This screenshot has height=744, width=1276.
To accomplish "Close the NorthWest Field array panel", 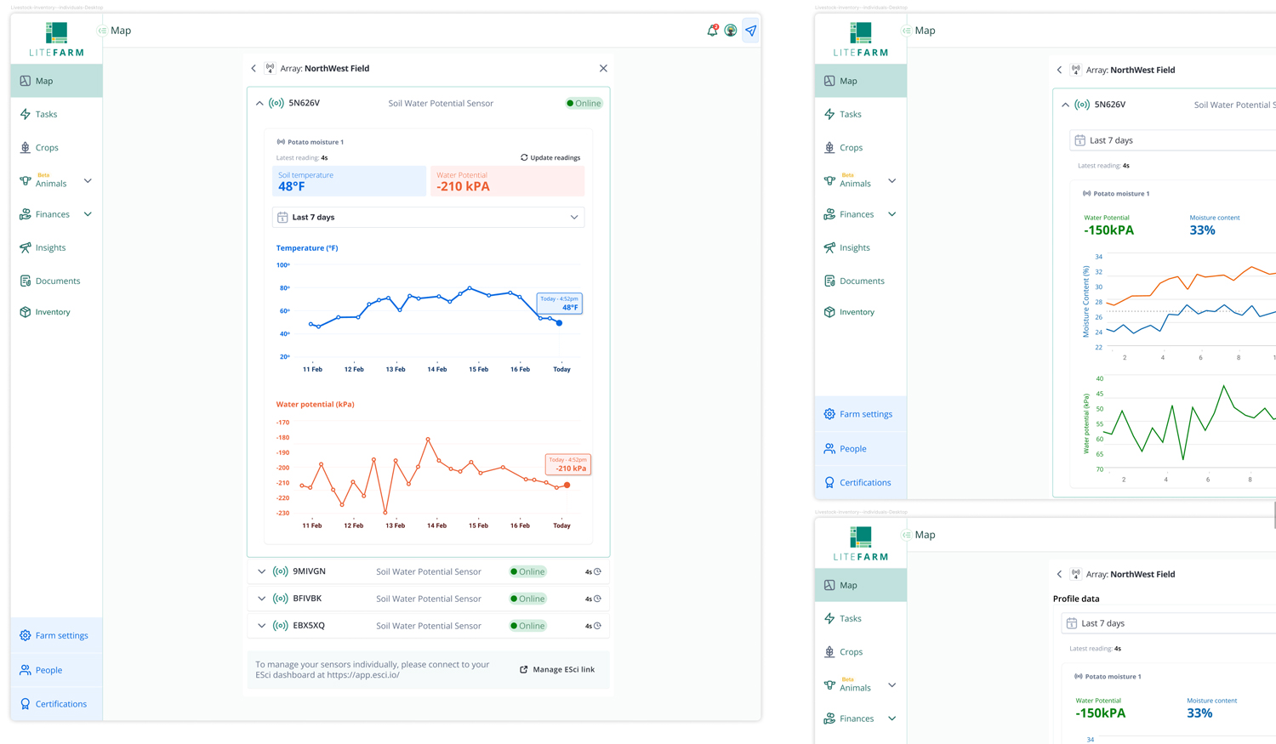I will pos(603,68).
